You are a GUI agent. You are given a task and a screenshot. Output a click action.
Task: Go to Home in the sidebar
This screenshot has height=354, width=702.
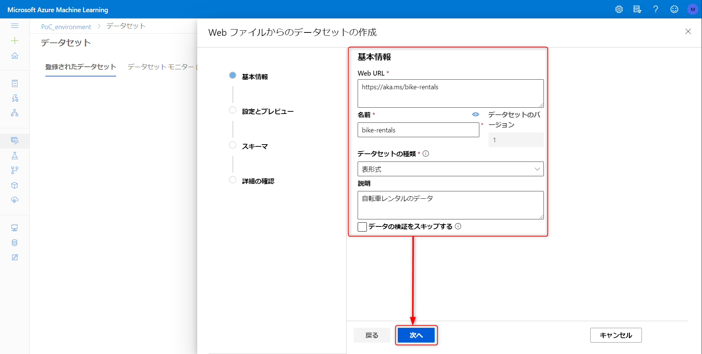click(15, 56)
